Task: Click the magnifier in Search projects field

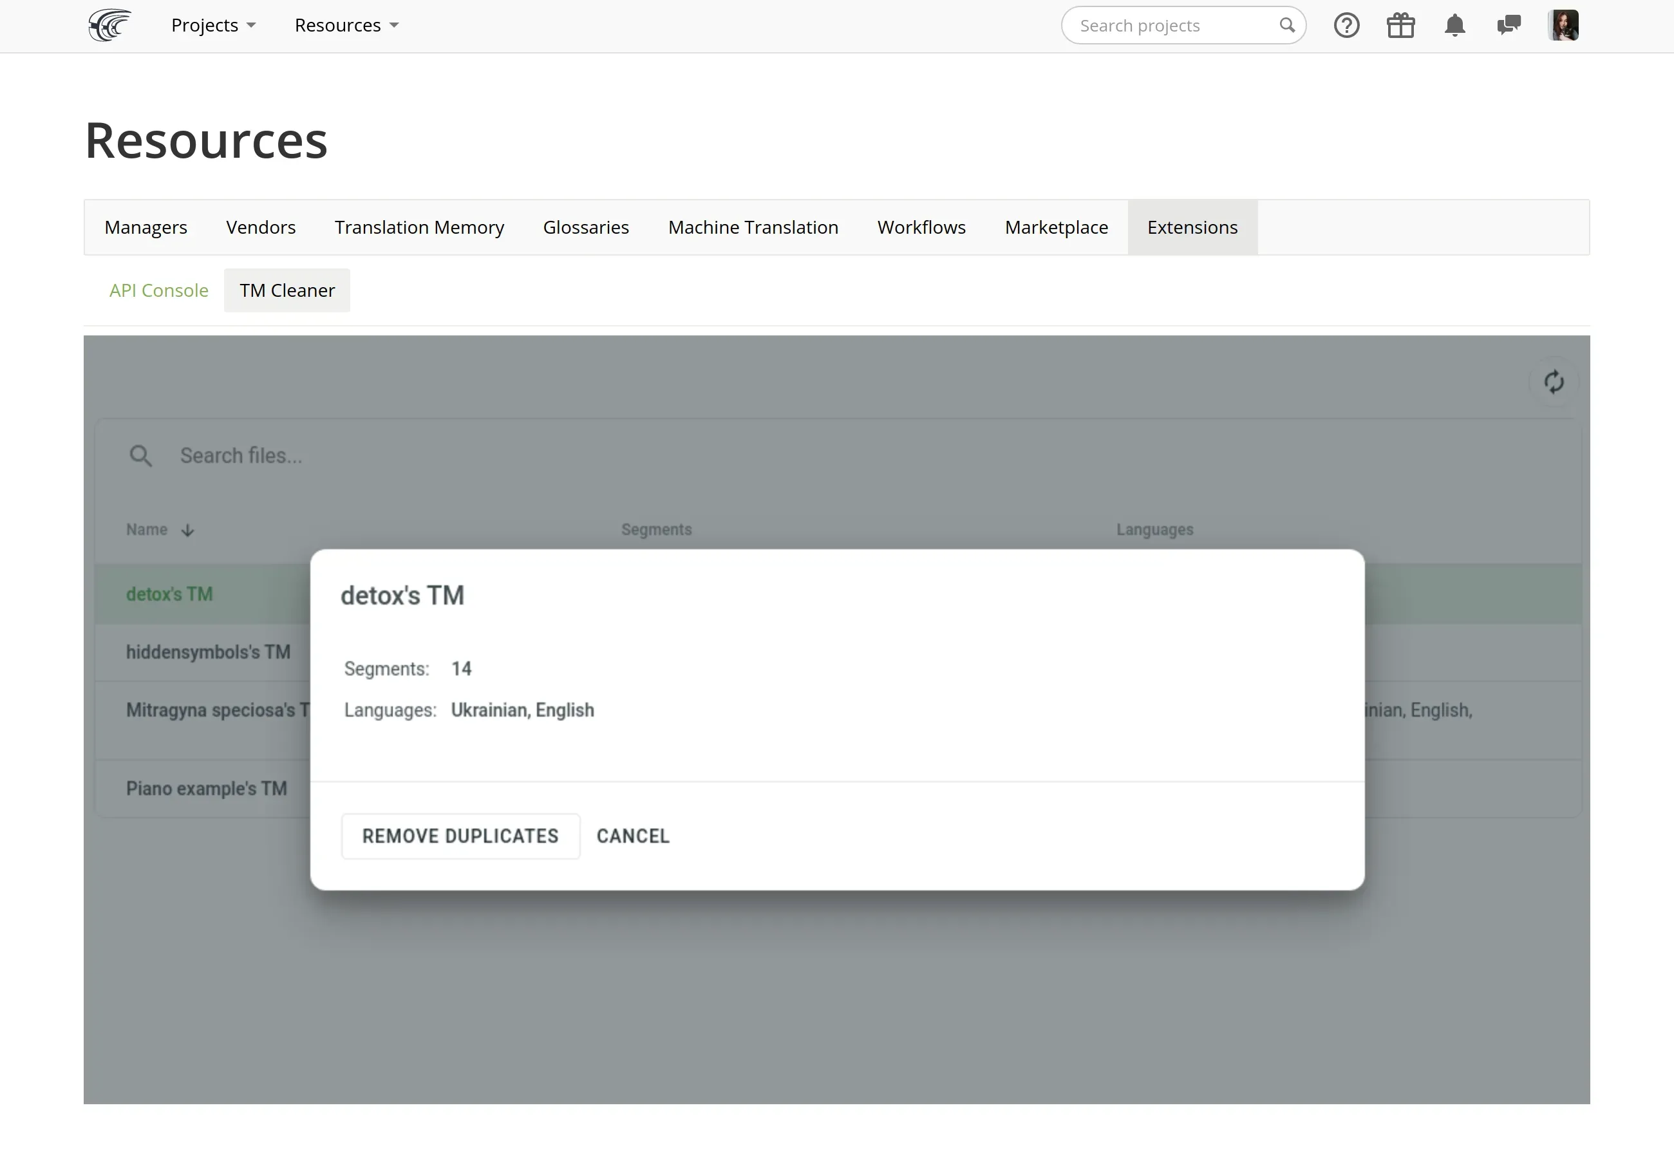Action: [1287, 25]
